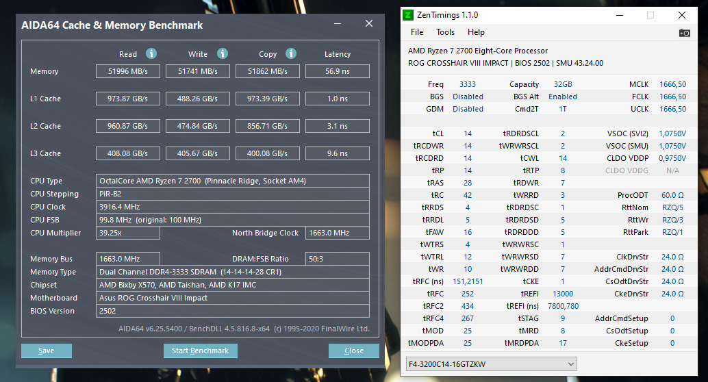This screenshot has width=708, height=382.
Task: Click the CPU Type field OctalCore AMD Ryzen 7 2700
Action: pos(233,181)
